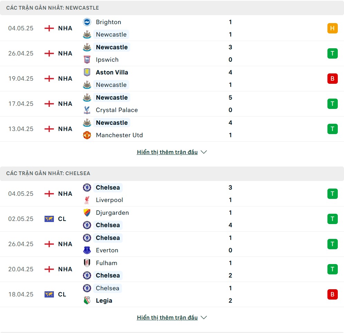Image resolution: width=344 pixels, height=333 pixels.
Task: Expand more Chelsea matches chevron
Action: (x=204, y=318)
